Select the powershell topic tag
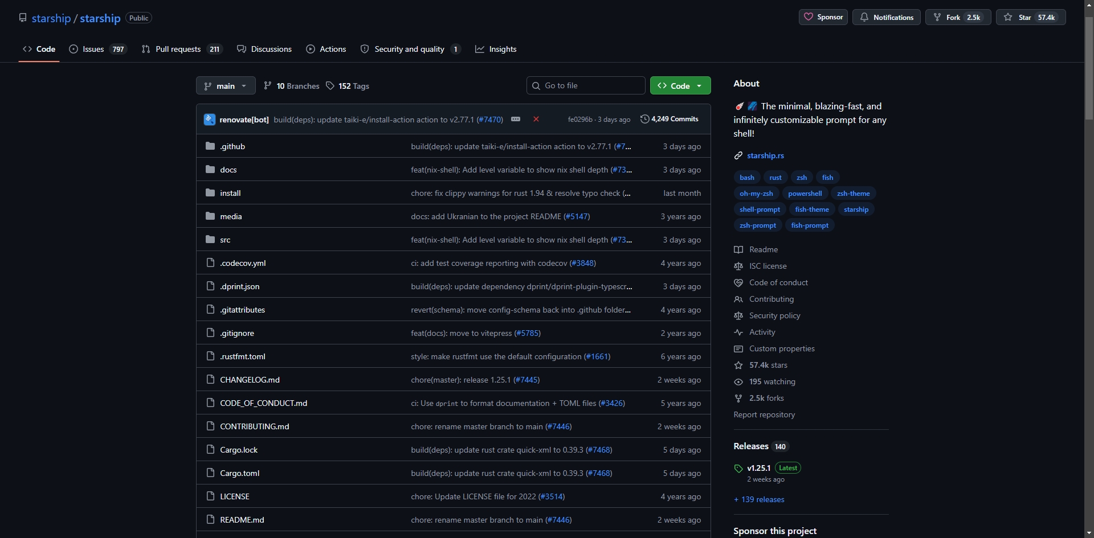 [x=805, y=194]
